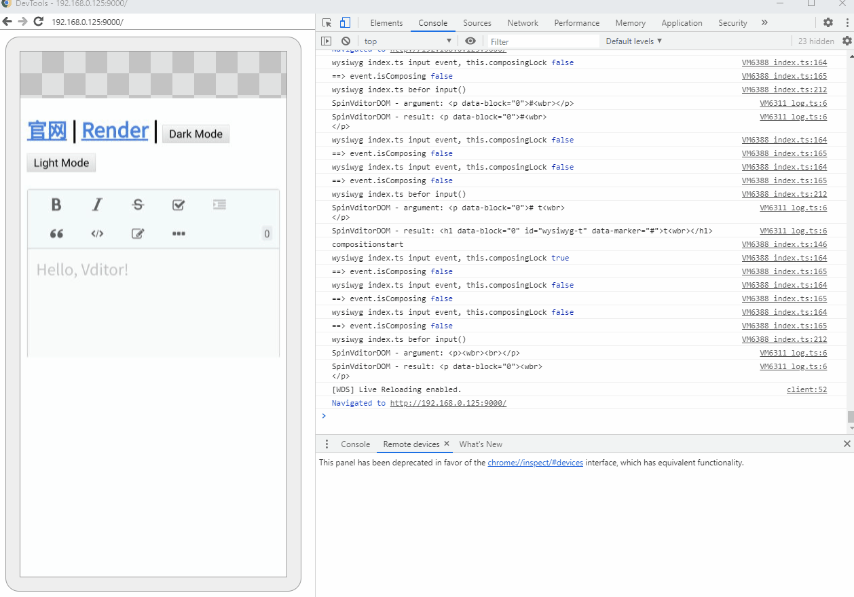Select Console tab in bottom drawer

[x=356, y=444]
